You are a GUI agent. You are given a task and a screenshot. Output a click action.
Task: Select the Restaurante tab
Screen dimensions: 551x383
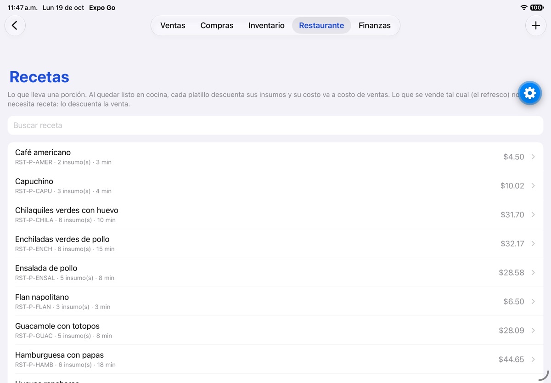coord(321,25)
